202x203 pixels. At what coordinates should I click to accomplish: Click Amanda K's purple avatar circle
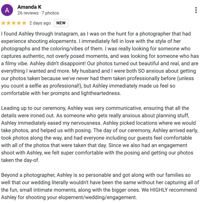pos(7,10)
